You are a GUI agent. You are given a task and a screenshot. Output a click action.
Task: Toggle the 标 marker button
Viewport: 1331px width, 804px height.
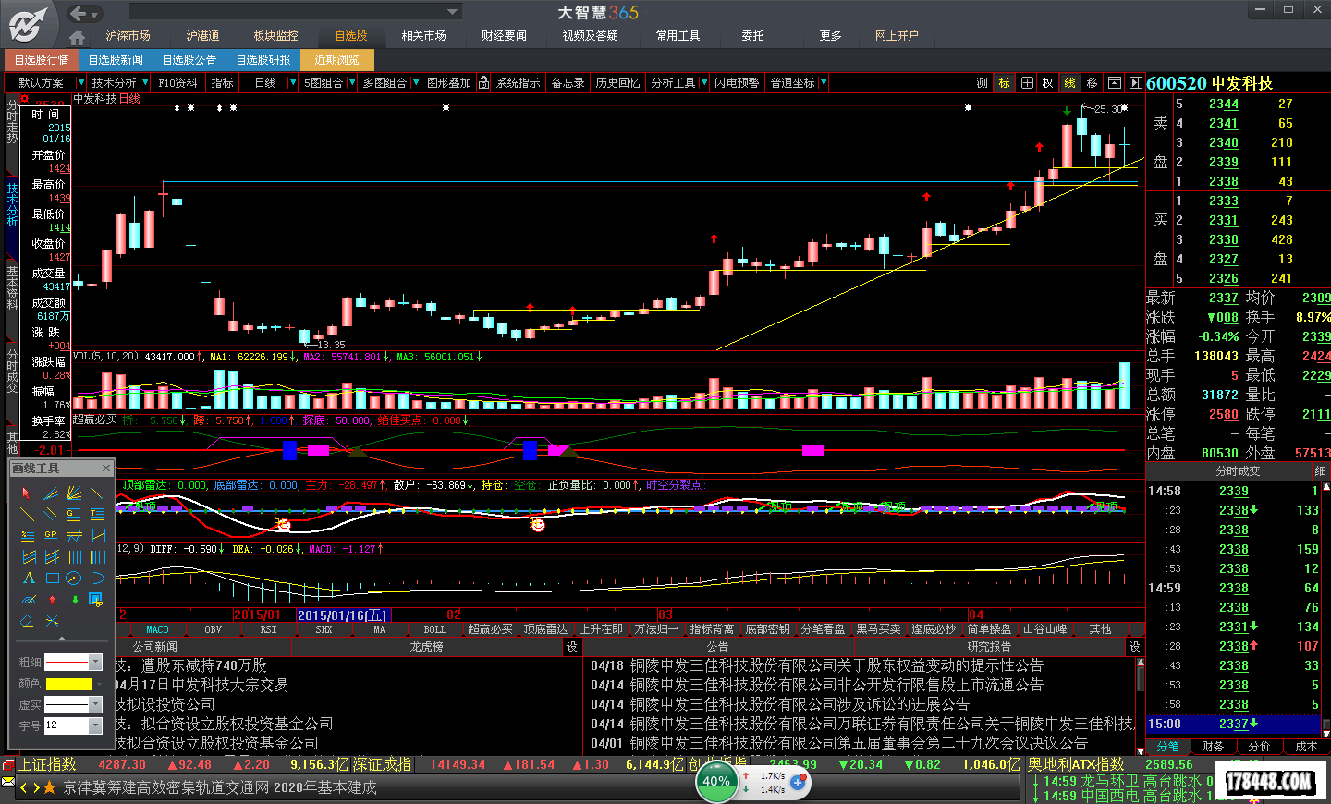click(x=1004, y=82)
